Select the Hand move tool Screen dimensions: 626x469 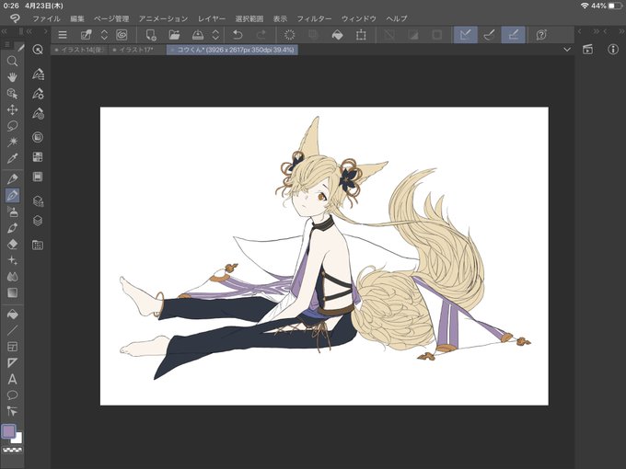pyautogui.click(x=12, y=77)
